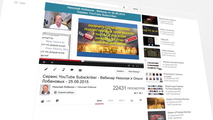Click red car thumbnail of last suggested video
The width and height of the screenshot is (213, 120).
[157, 116]
